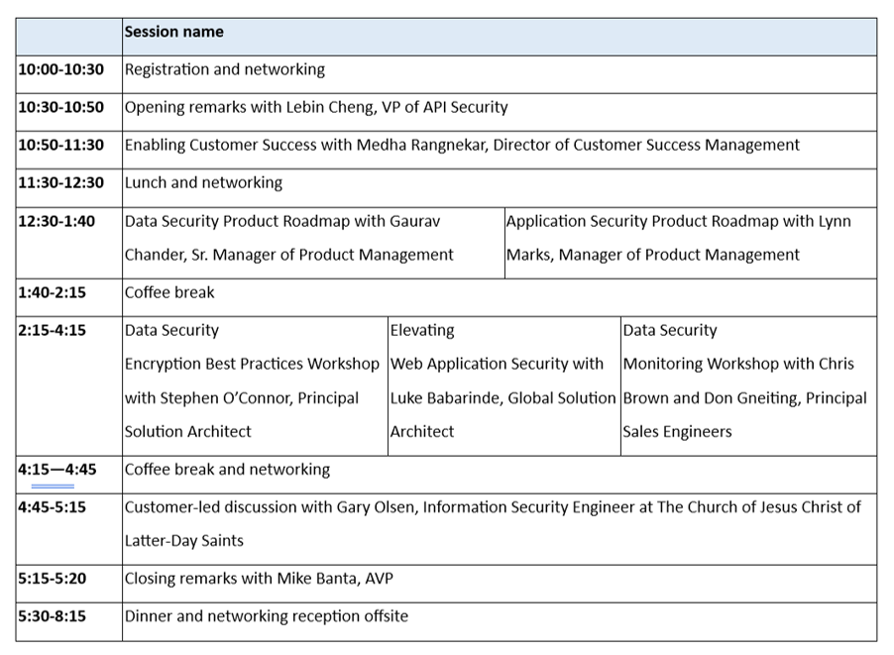Viewport: 894px width, 655px height.
Task: Click Customer-led discussion with Gary Olsen cell
Action: (493, 523)
